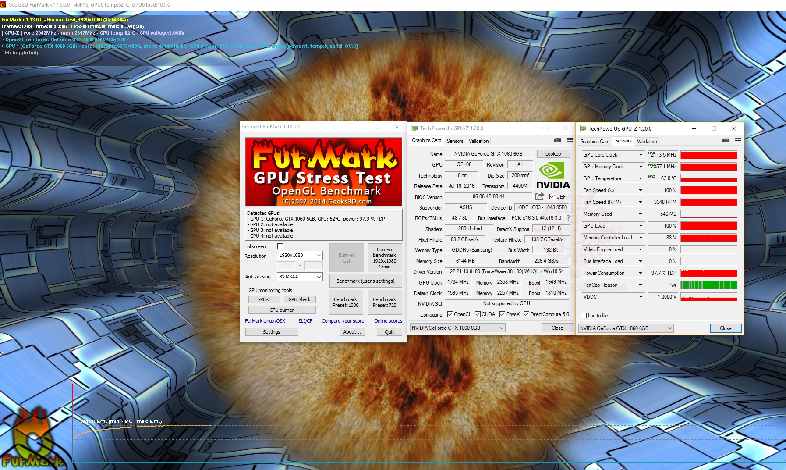Viewport: 786px width, 470px height.
Task: Expand the GPU Core Clock sensor dropdown
Action: pos(641,155)
